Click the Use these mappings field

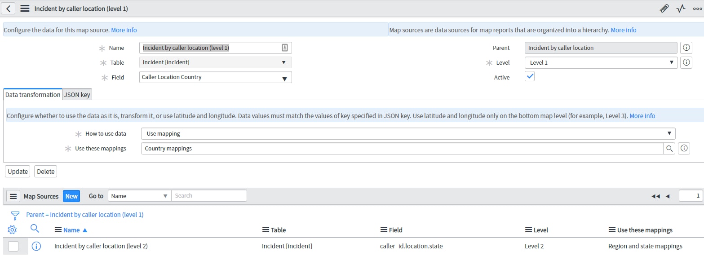[x=403, y=148]
